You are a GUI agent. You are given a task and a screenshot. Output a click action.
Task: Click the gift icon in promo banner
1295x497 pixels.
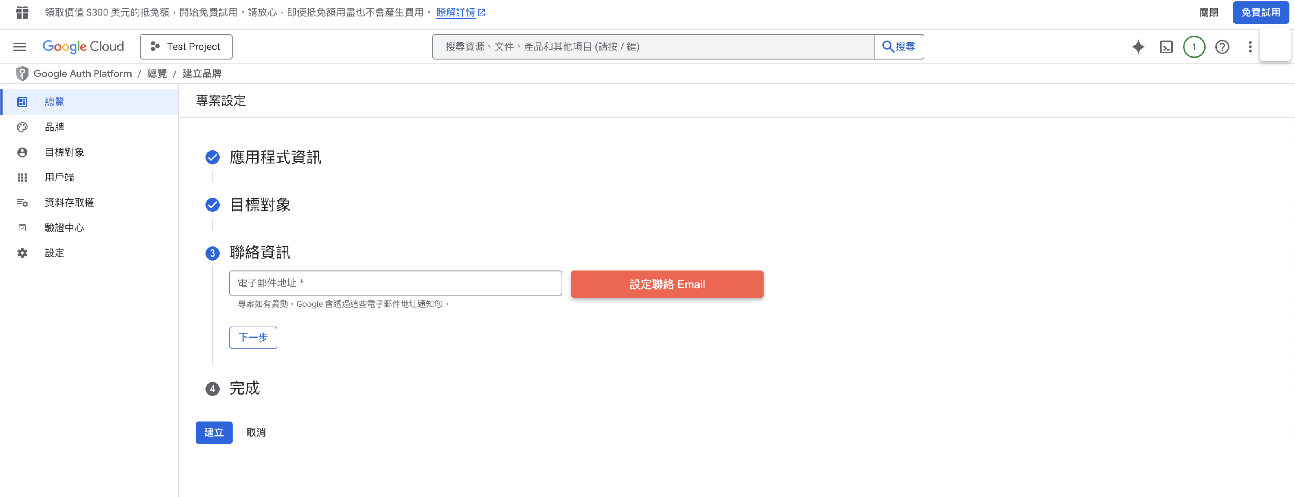pos(22,13)
